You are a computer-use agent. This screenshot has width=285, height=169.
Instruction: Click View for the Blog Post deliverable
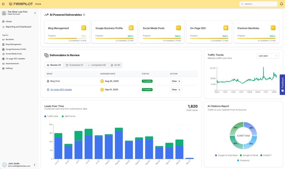[x=176, y=81]
